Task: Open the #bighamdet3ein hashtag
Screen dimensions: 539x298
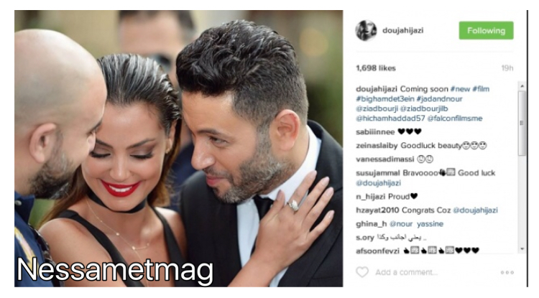Action: [385, 99]
